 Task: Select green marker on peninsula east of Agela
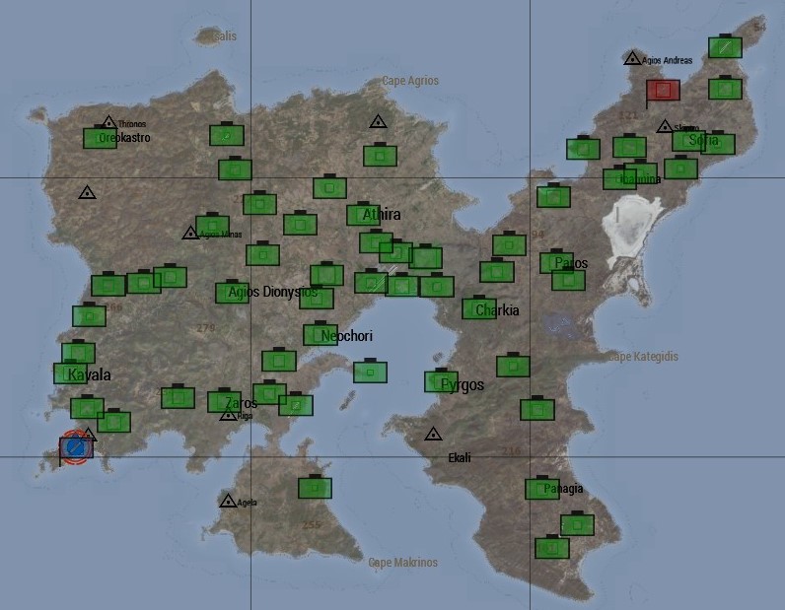point(315,487)
